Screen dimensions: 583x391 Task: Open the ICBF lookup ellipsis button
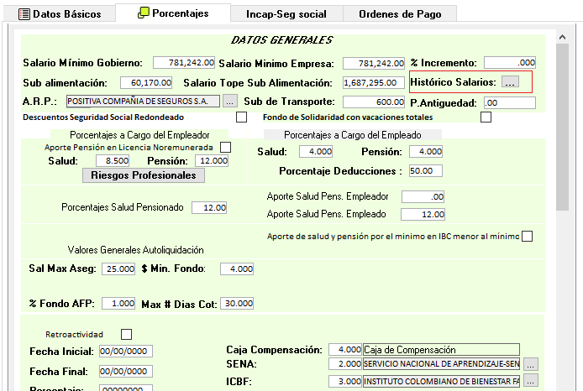[x=530, y=381]
